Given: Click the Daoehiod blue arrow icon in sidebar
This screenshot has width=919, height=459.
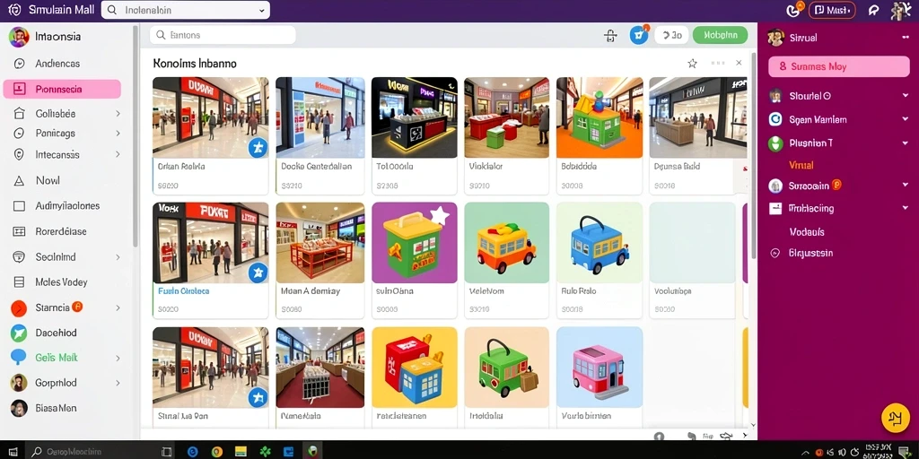Looking at the screenshot, I should pyautogui.click(x=19, y=333).
